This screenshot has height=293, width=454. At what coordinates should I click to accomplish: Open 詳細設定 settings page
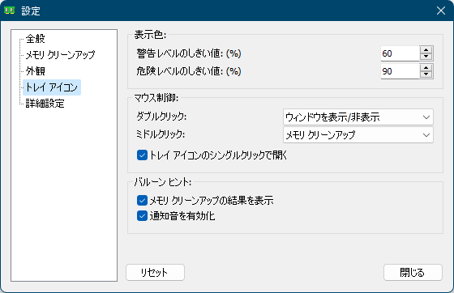[x=45, y=104]
